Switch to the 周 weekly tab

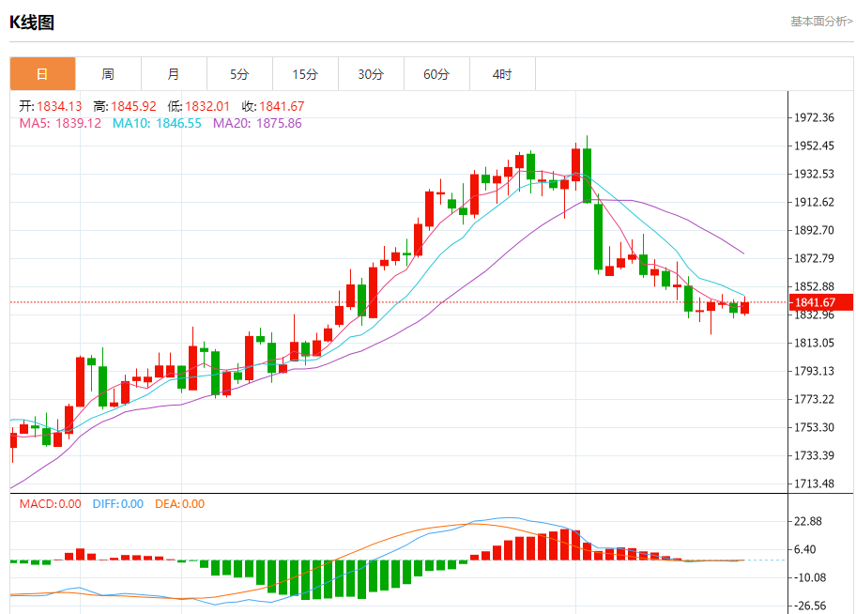[x=108, y=74]
